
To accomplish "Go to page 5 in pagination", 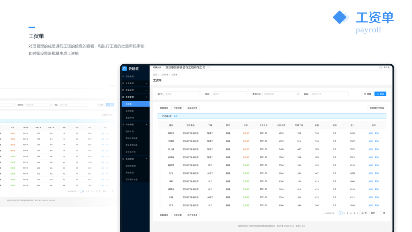I will pyautogui.click(x=354, y=213).
